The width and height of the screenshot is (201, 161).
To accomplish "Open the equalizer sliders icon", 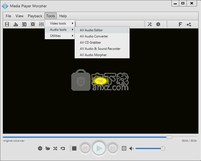I will [x=41, y=24].
